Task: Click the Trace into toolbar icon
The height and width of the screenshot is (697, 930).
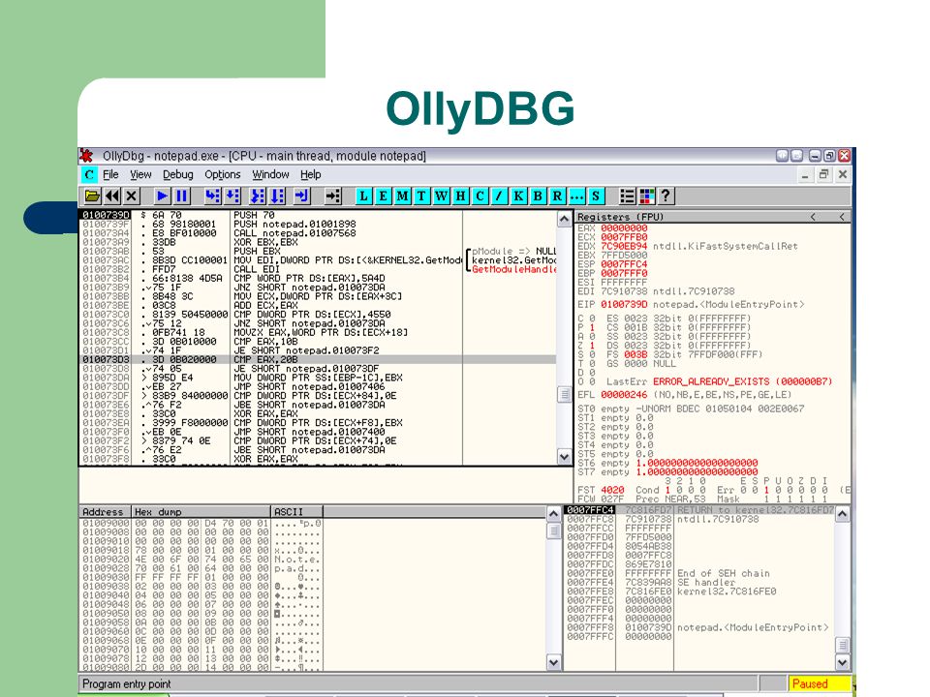Action: (258, 197)
